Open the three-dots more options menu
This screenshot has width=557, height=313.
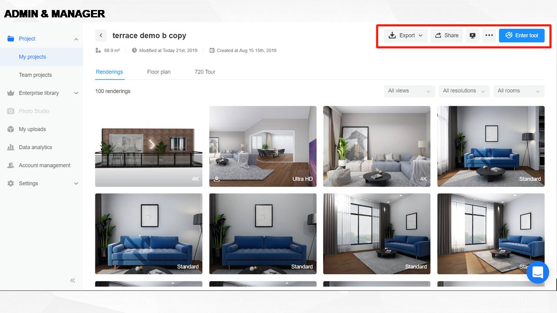489,36
